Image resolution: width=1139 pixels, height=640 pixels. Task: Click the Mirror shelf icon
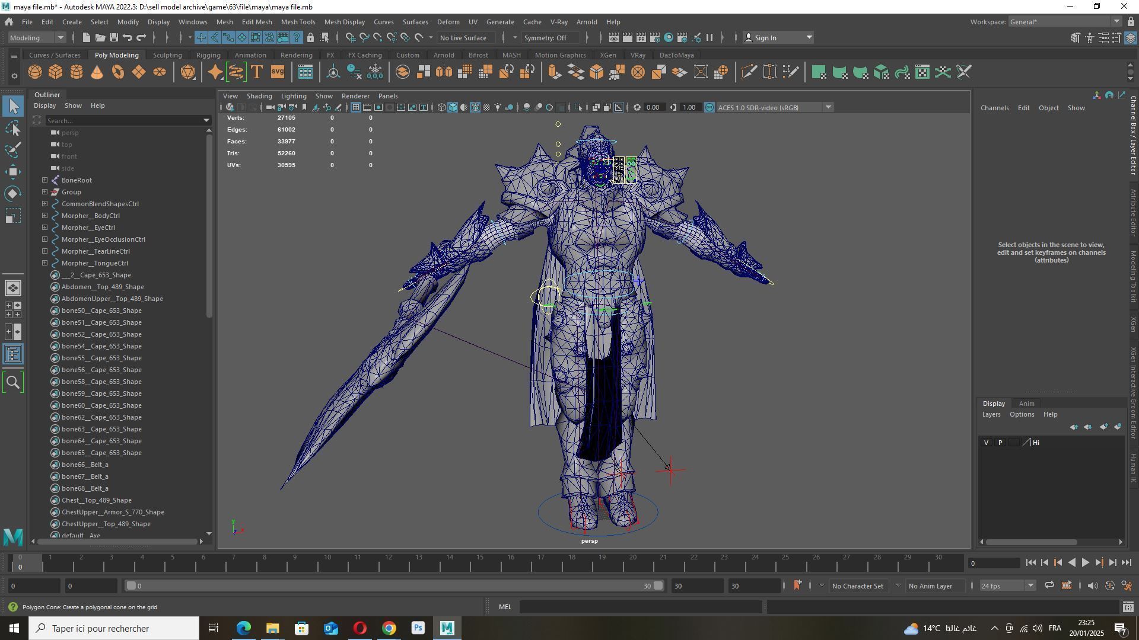pos(444,72)
